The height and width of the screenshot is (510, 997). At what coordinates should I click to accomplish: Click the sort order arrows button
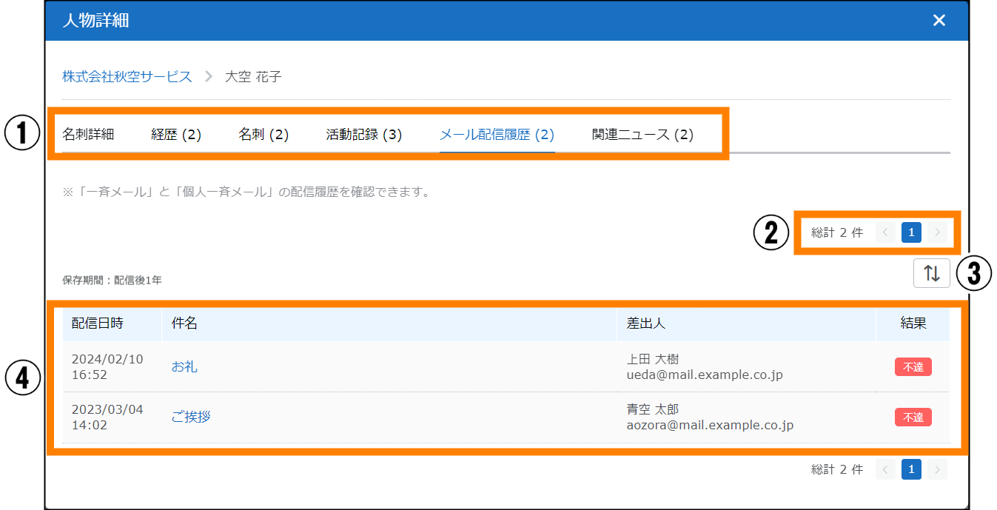pyautogui.click(x=932, y=273)
